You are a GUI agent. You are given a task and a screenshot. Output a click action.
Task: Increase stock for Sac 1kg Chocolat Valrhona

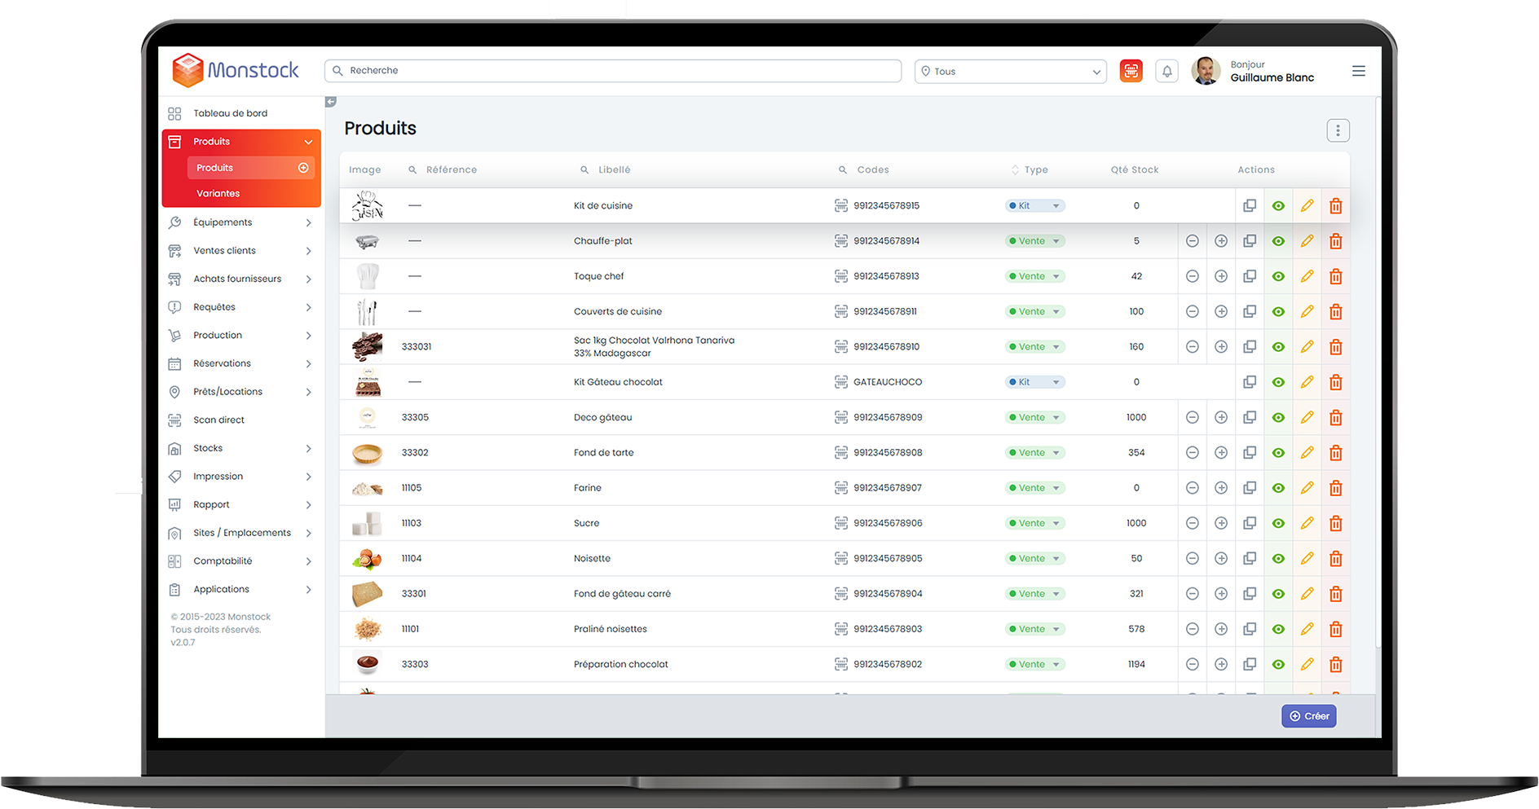point(1220,347)
